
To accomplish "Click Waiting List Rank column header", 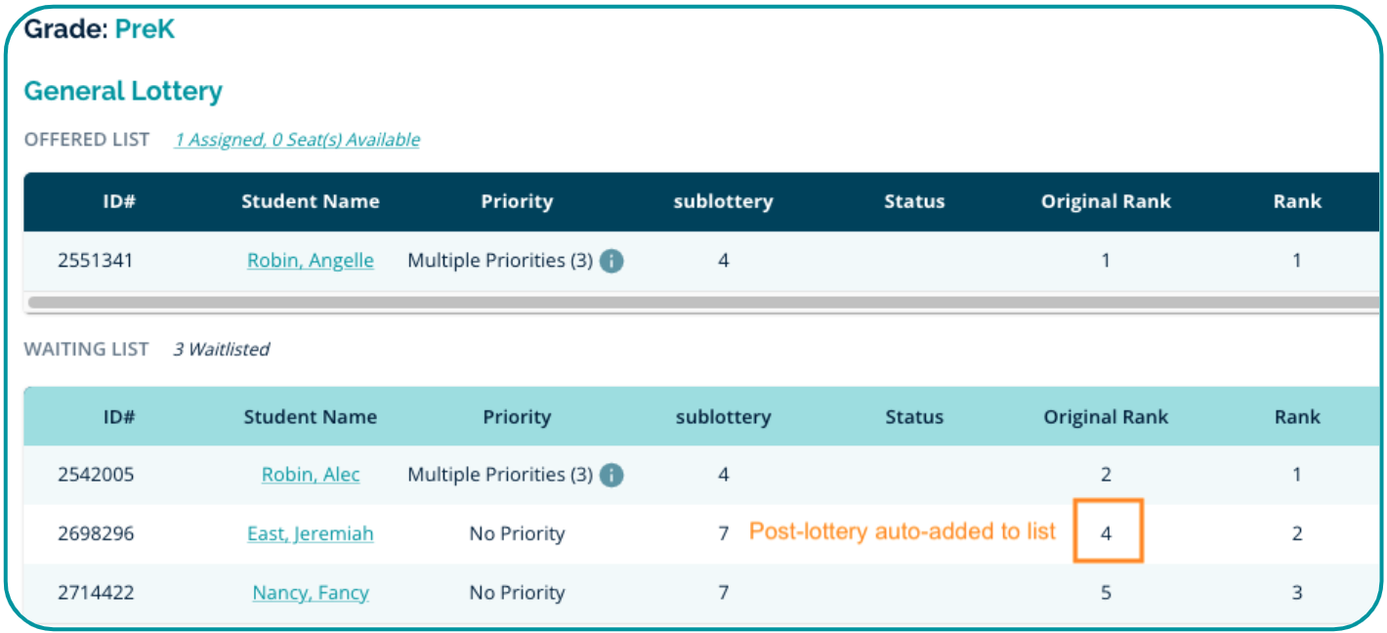I will [1297, 417].
